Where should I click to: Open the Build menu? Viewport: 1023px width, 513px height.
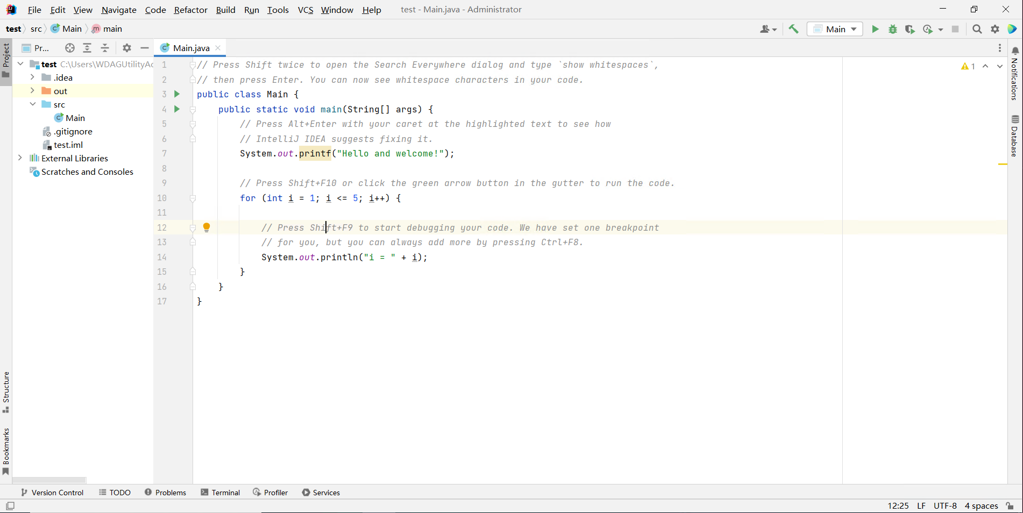[226, 10]
